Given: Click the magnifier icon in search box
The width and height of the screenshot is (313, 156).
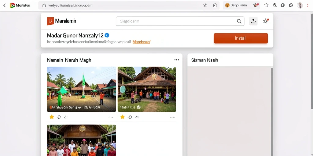Looking at the screenshot, I should (239, 21).
